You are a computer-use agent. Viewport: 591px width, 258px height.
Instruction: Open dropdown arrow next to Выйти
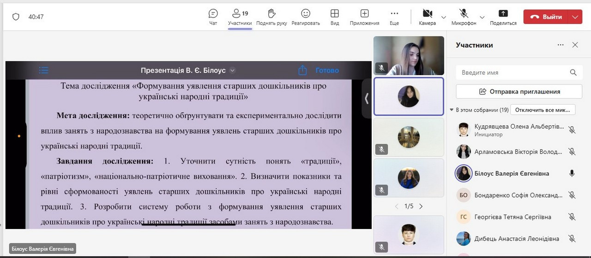pos(575,17)
